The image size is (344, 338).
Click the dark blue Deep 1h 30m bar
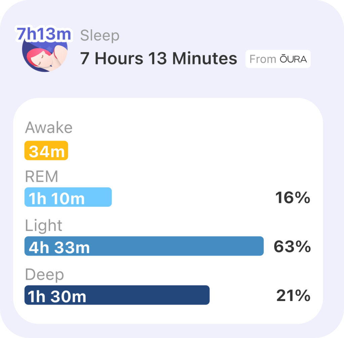coord(117,295)
